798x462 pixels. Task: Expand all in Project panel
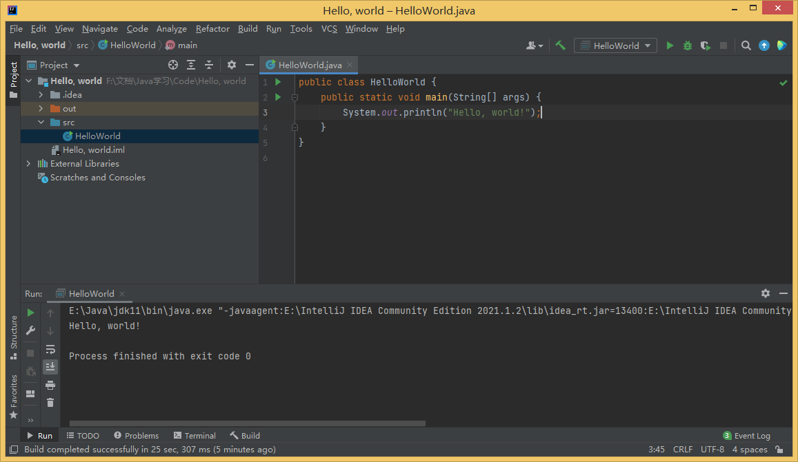[x=191, y=65]
